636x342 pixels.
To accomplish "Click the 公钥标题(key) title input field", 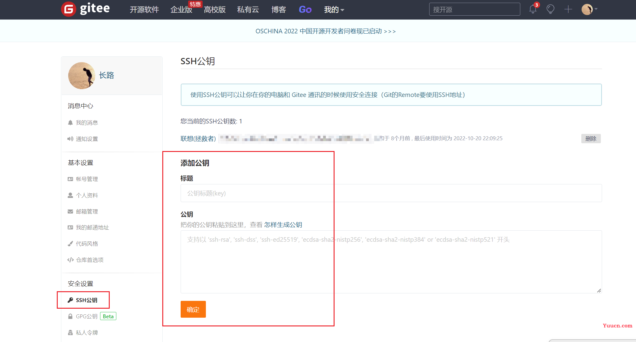I will pos(391,193).
